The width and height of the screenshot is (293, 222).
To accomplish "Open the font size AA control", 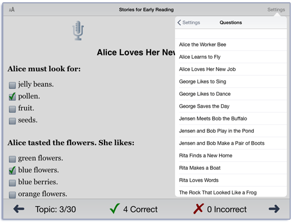I will [x=12, y=10].
